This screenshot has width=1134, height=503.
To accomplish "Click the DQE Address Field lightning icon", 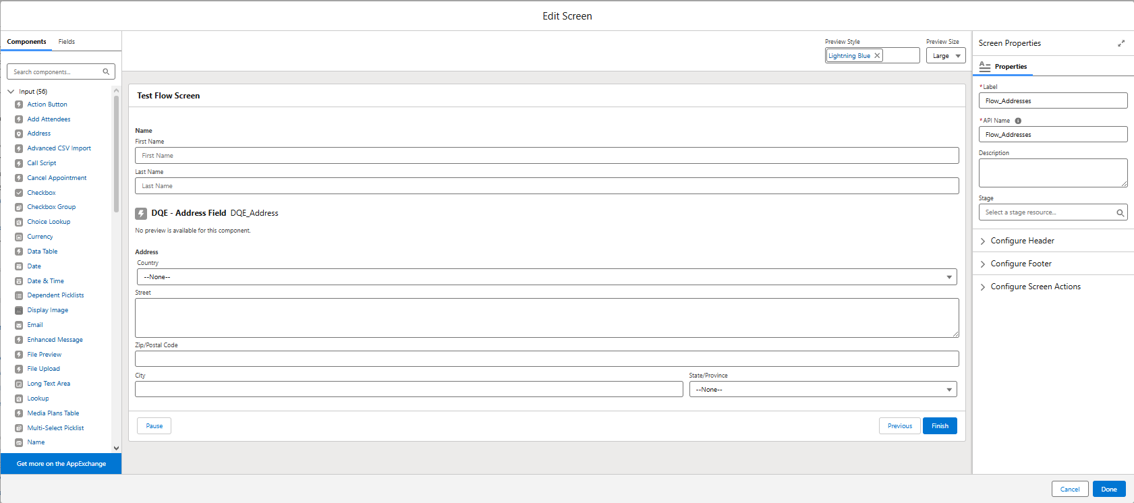I will point(141,213).
